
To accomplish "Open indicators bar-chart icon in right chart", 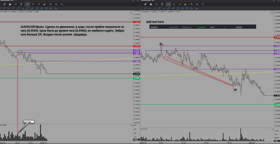I will (x=185, y=4).
